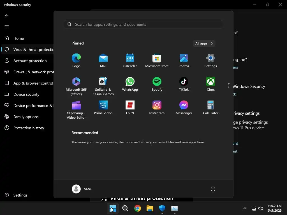This screenshot has width=287, height=215.
Task: Launch Solitaire & Casual Games
Action: tap(103, 86)
